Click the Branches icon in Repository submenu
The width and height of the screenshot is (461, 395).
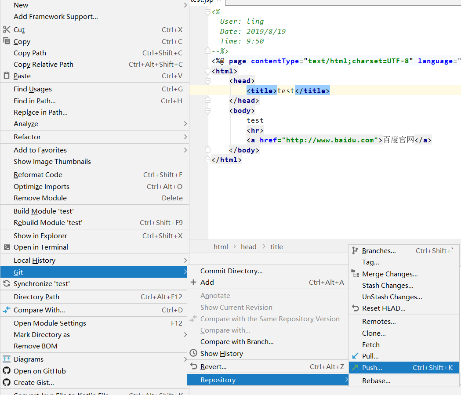point(355,250)
